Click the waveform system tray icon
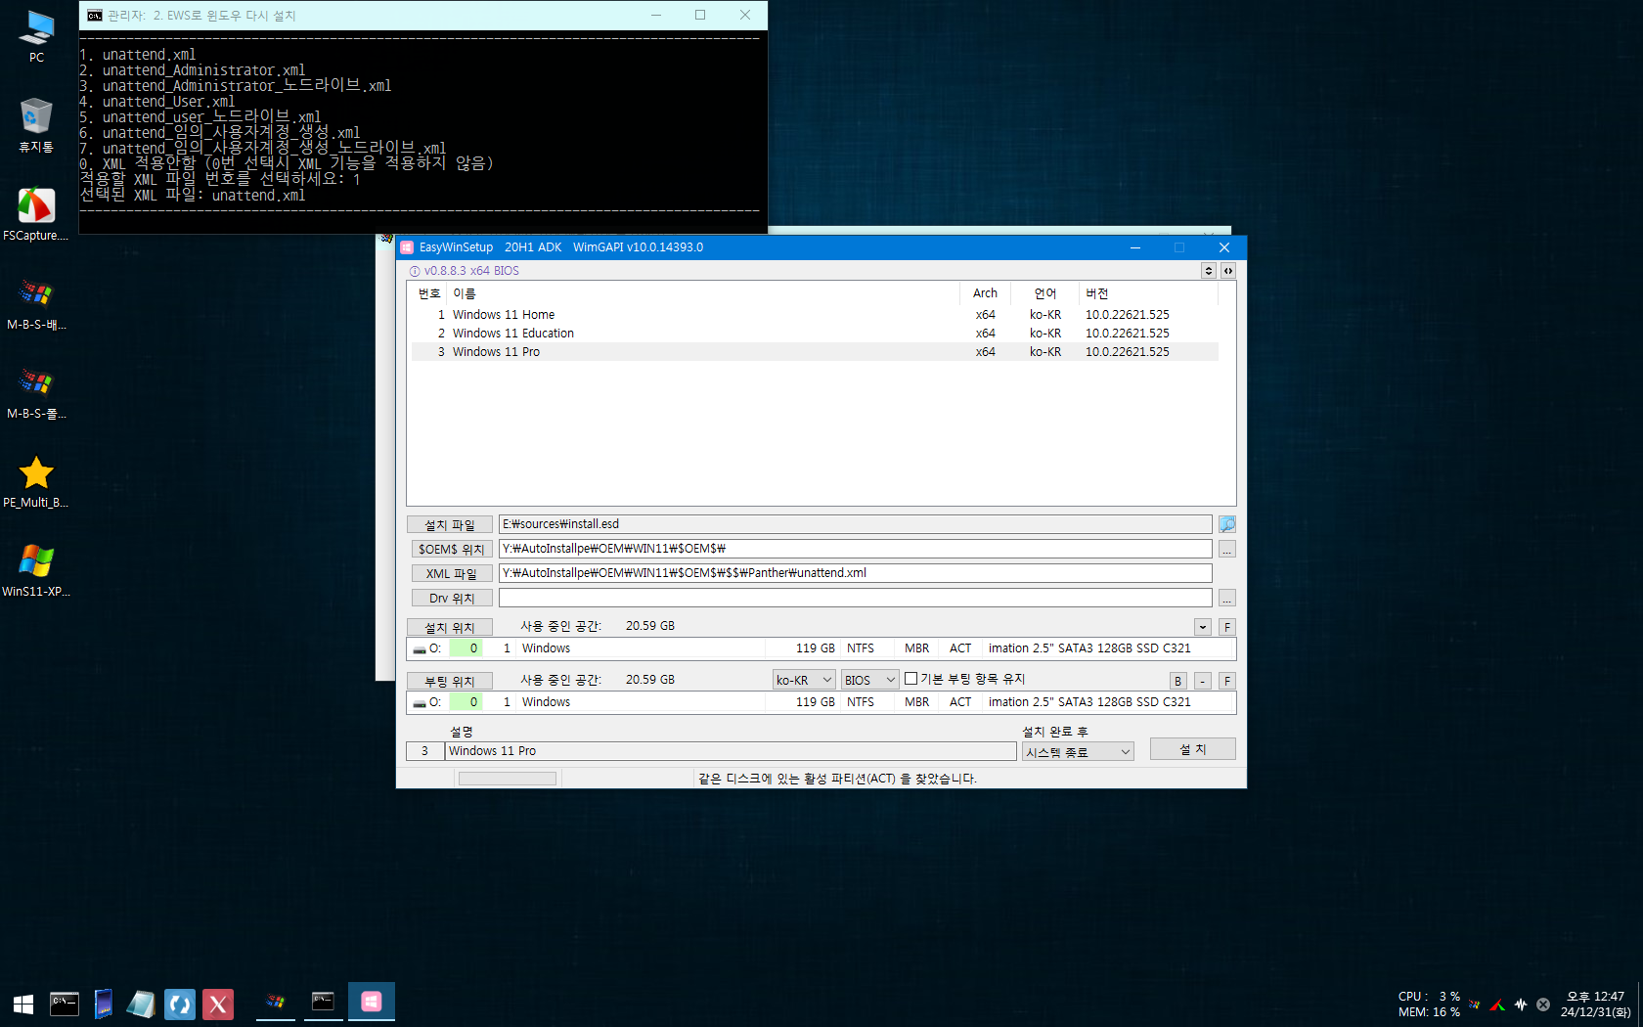The image size is (1643, 1027). coord(1521,1005)
